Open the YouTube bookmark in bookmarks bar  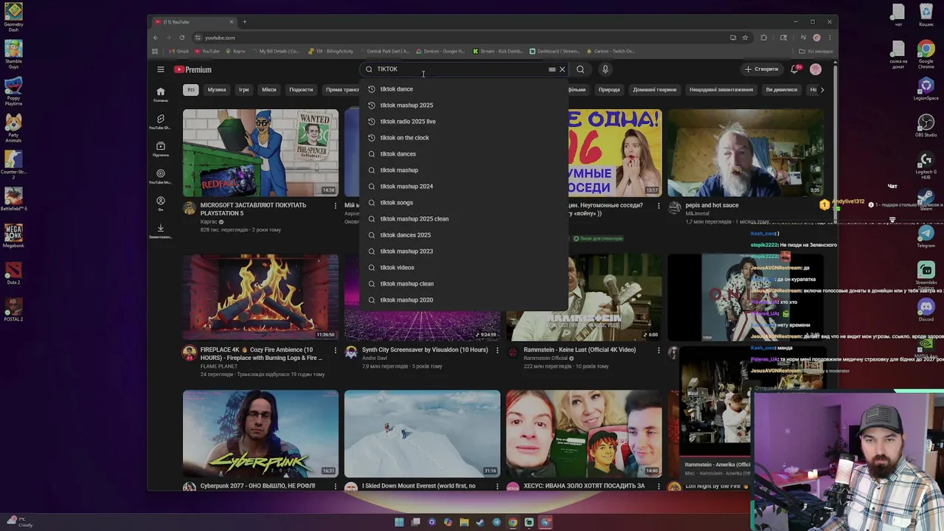[x=207, y=51]
